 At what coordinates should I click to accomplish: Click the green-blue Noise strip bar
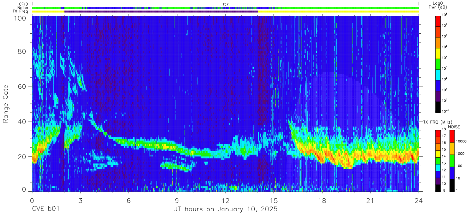(225, 8)
